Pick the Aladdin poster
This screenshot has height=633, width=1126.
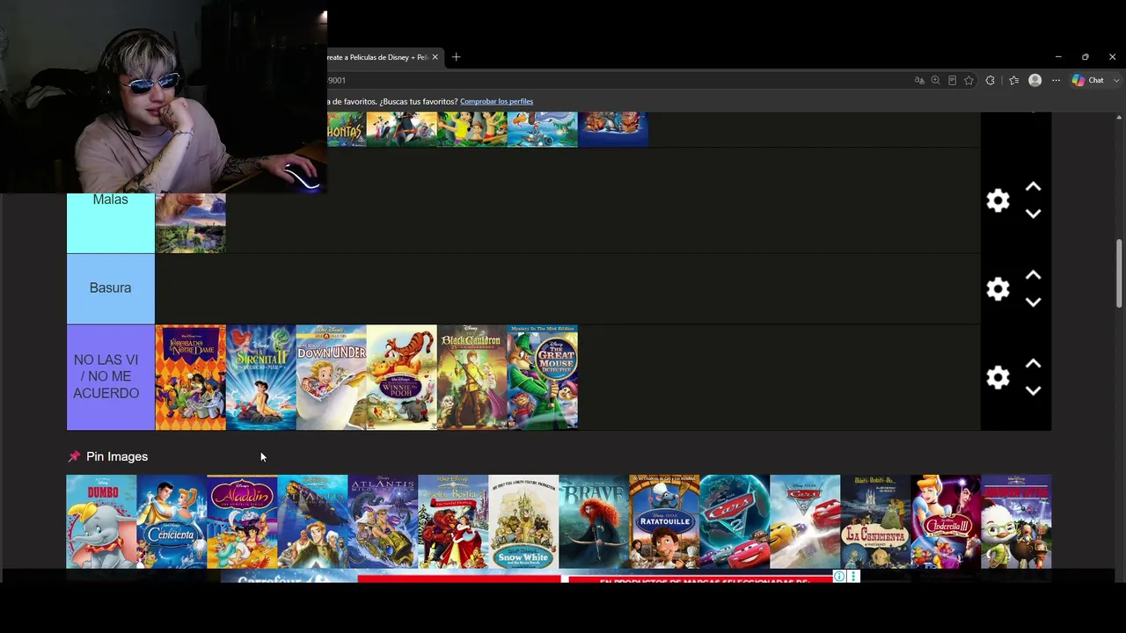(242, 522)
